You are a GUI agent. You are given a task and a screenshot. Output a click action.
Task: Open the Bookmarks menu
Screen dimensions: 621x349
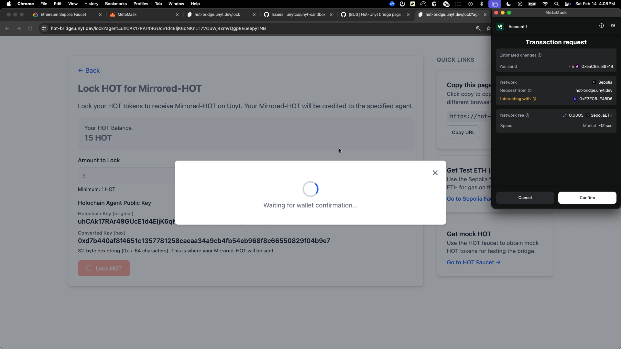115,4
